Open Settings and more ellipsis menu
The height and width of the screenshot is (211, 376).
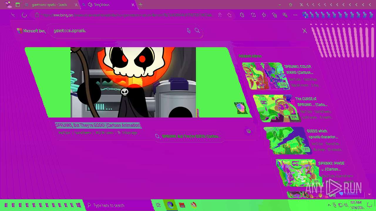tap(295, 15)
